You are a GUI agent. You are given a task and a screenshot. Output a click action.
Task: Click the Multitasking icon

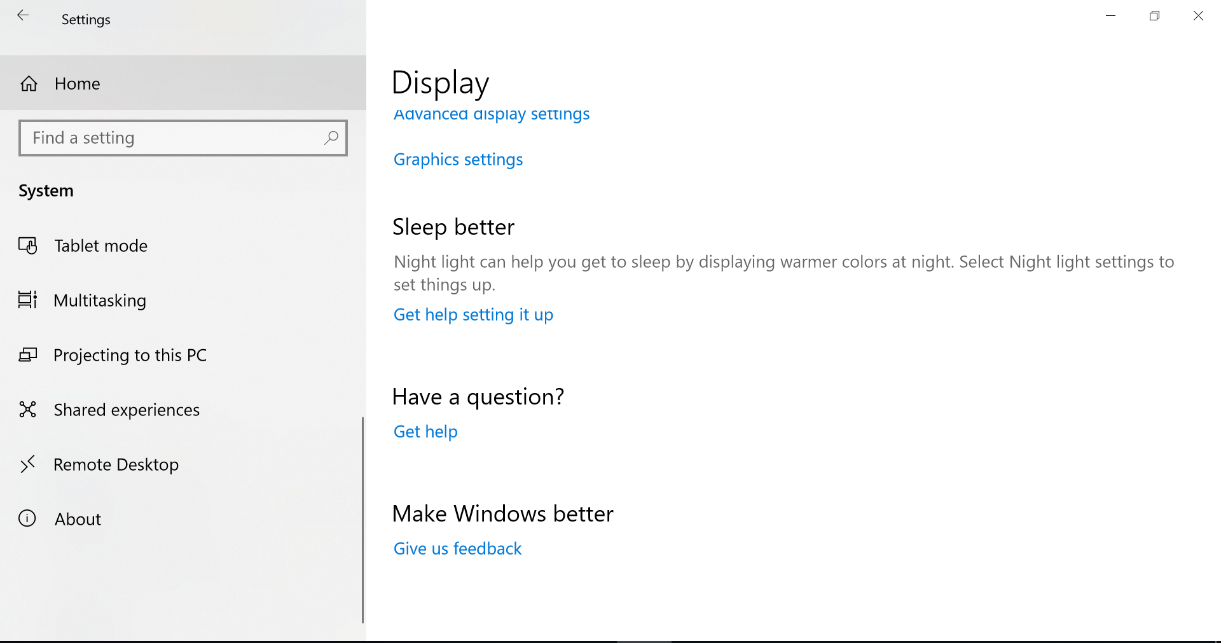tap(28, 300)
